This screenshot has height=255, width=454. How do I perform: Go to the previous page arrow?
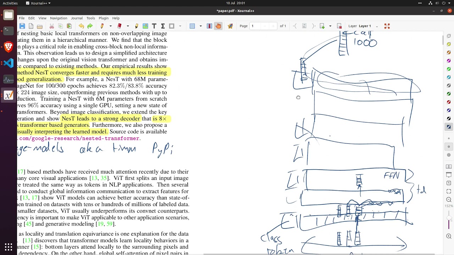pyautogui.click(x=295, y=26)
